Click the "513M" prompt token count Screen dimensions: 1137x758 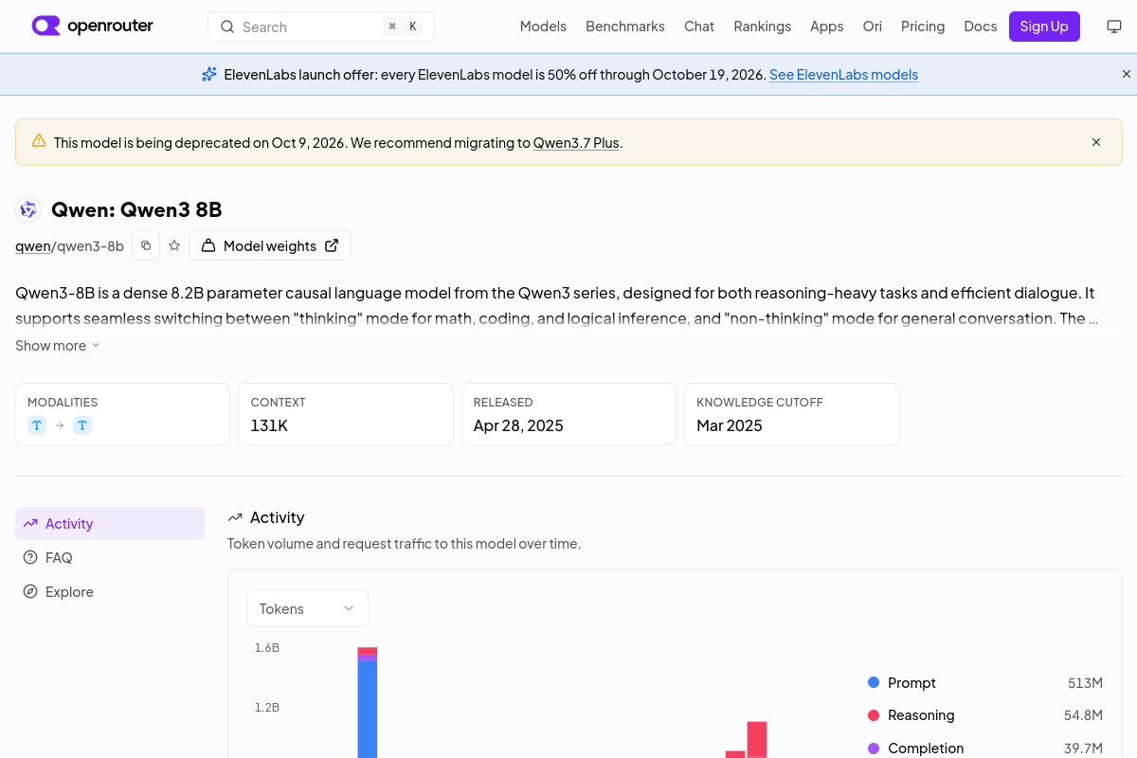pyautogui.click(x=1085, y=682)
